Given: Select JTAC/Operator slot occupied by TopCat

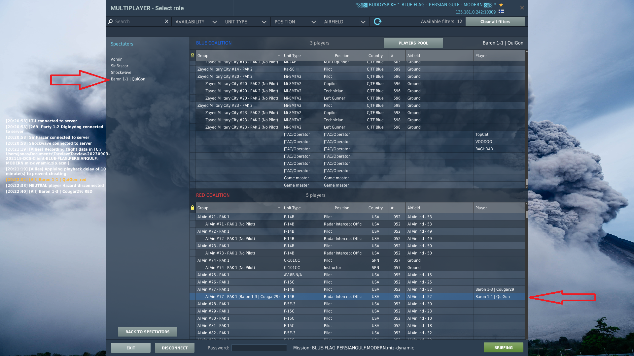Looking at the screenshot, I should pos(357,134).
